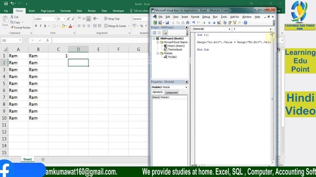Close the Project Explorer panel
316x177 pixels.
click(x=187, y=28)
